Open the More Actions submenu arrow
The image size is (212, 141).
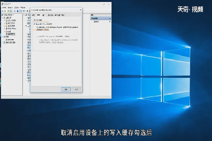point(110,21)
